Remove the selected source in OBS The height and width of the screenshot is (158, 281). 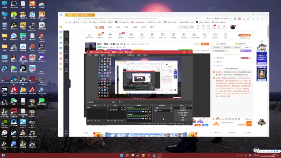(111, 121)
